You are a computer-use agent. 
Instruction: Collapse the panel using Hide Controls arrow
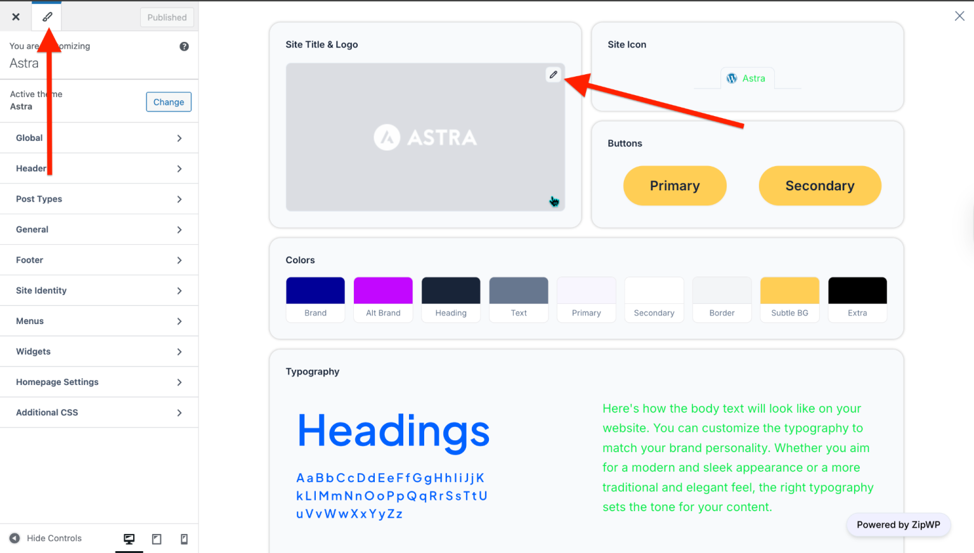[x=15, y=538]
